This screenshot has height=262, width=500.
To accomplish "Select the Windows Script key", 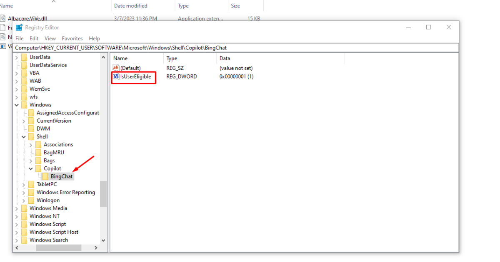I will click(x=48, y=224).
